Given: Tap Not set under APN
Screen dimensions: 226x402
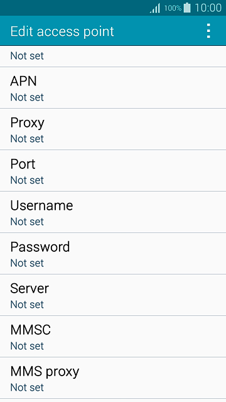Looking at the screenshot, I should click(x=27, y=97).
